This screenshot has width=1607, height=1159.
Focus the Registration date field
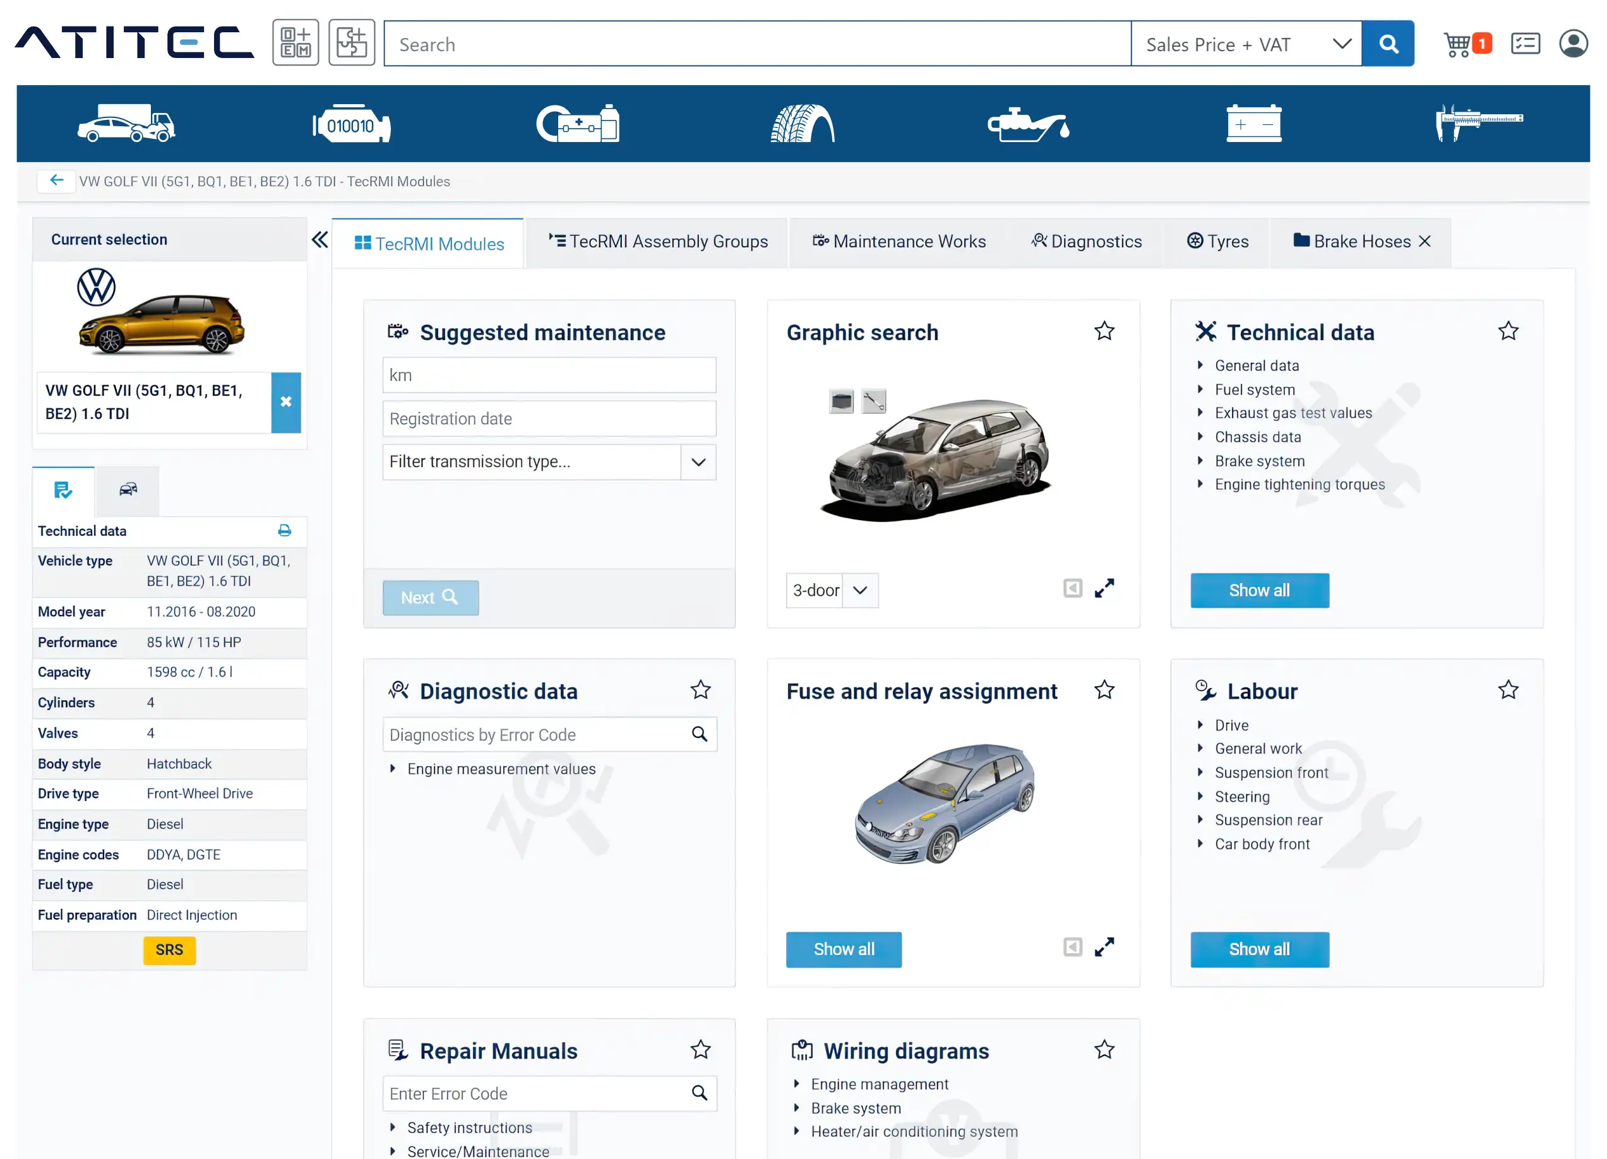(549, 419)
